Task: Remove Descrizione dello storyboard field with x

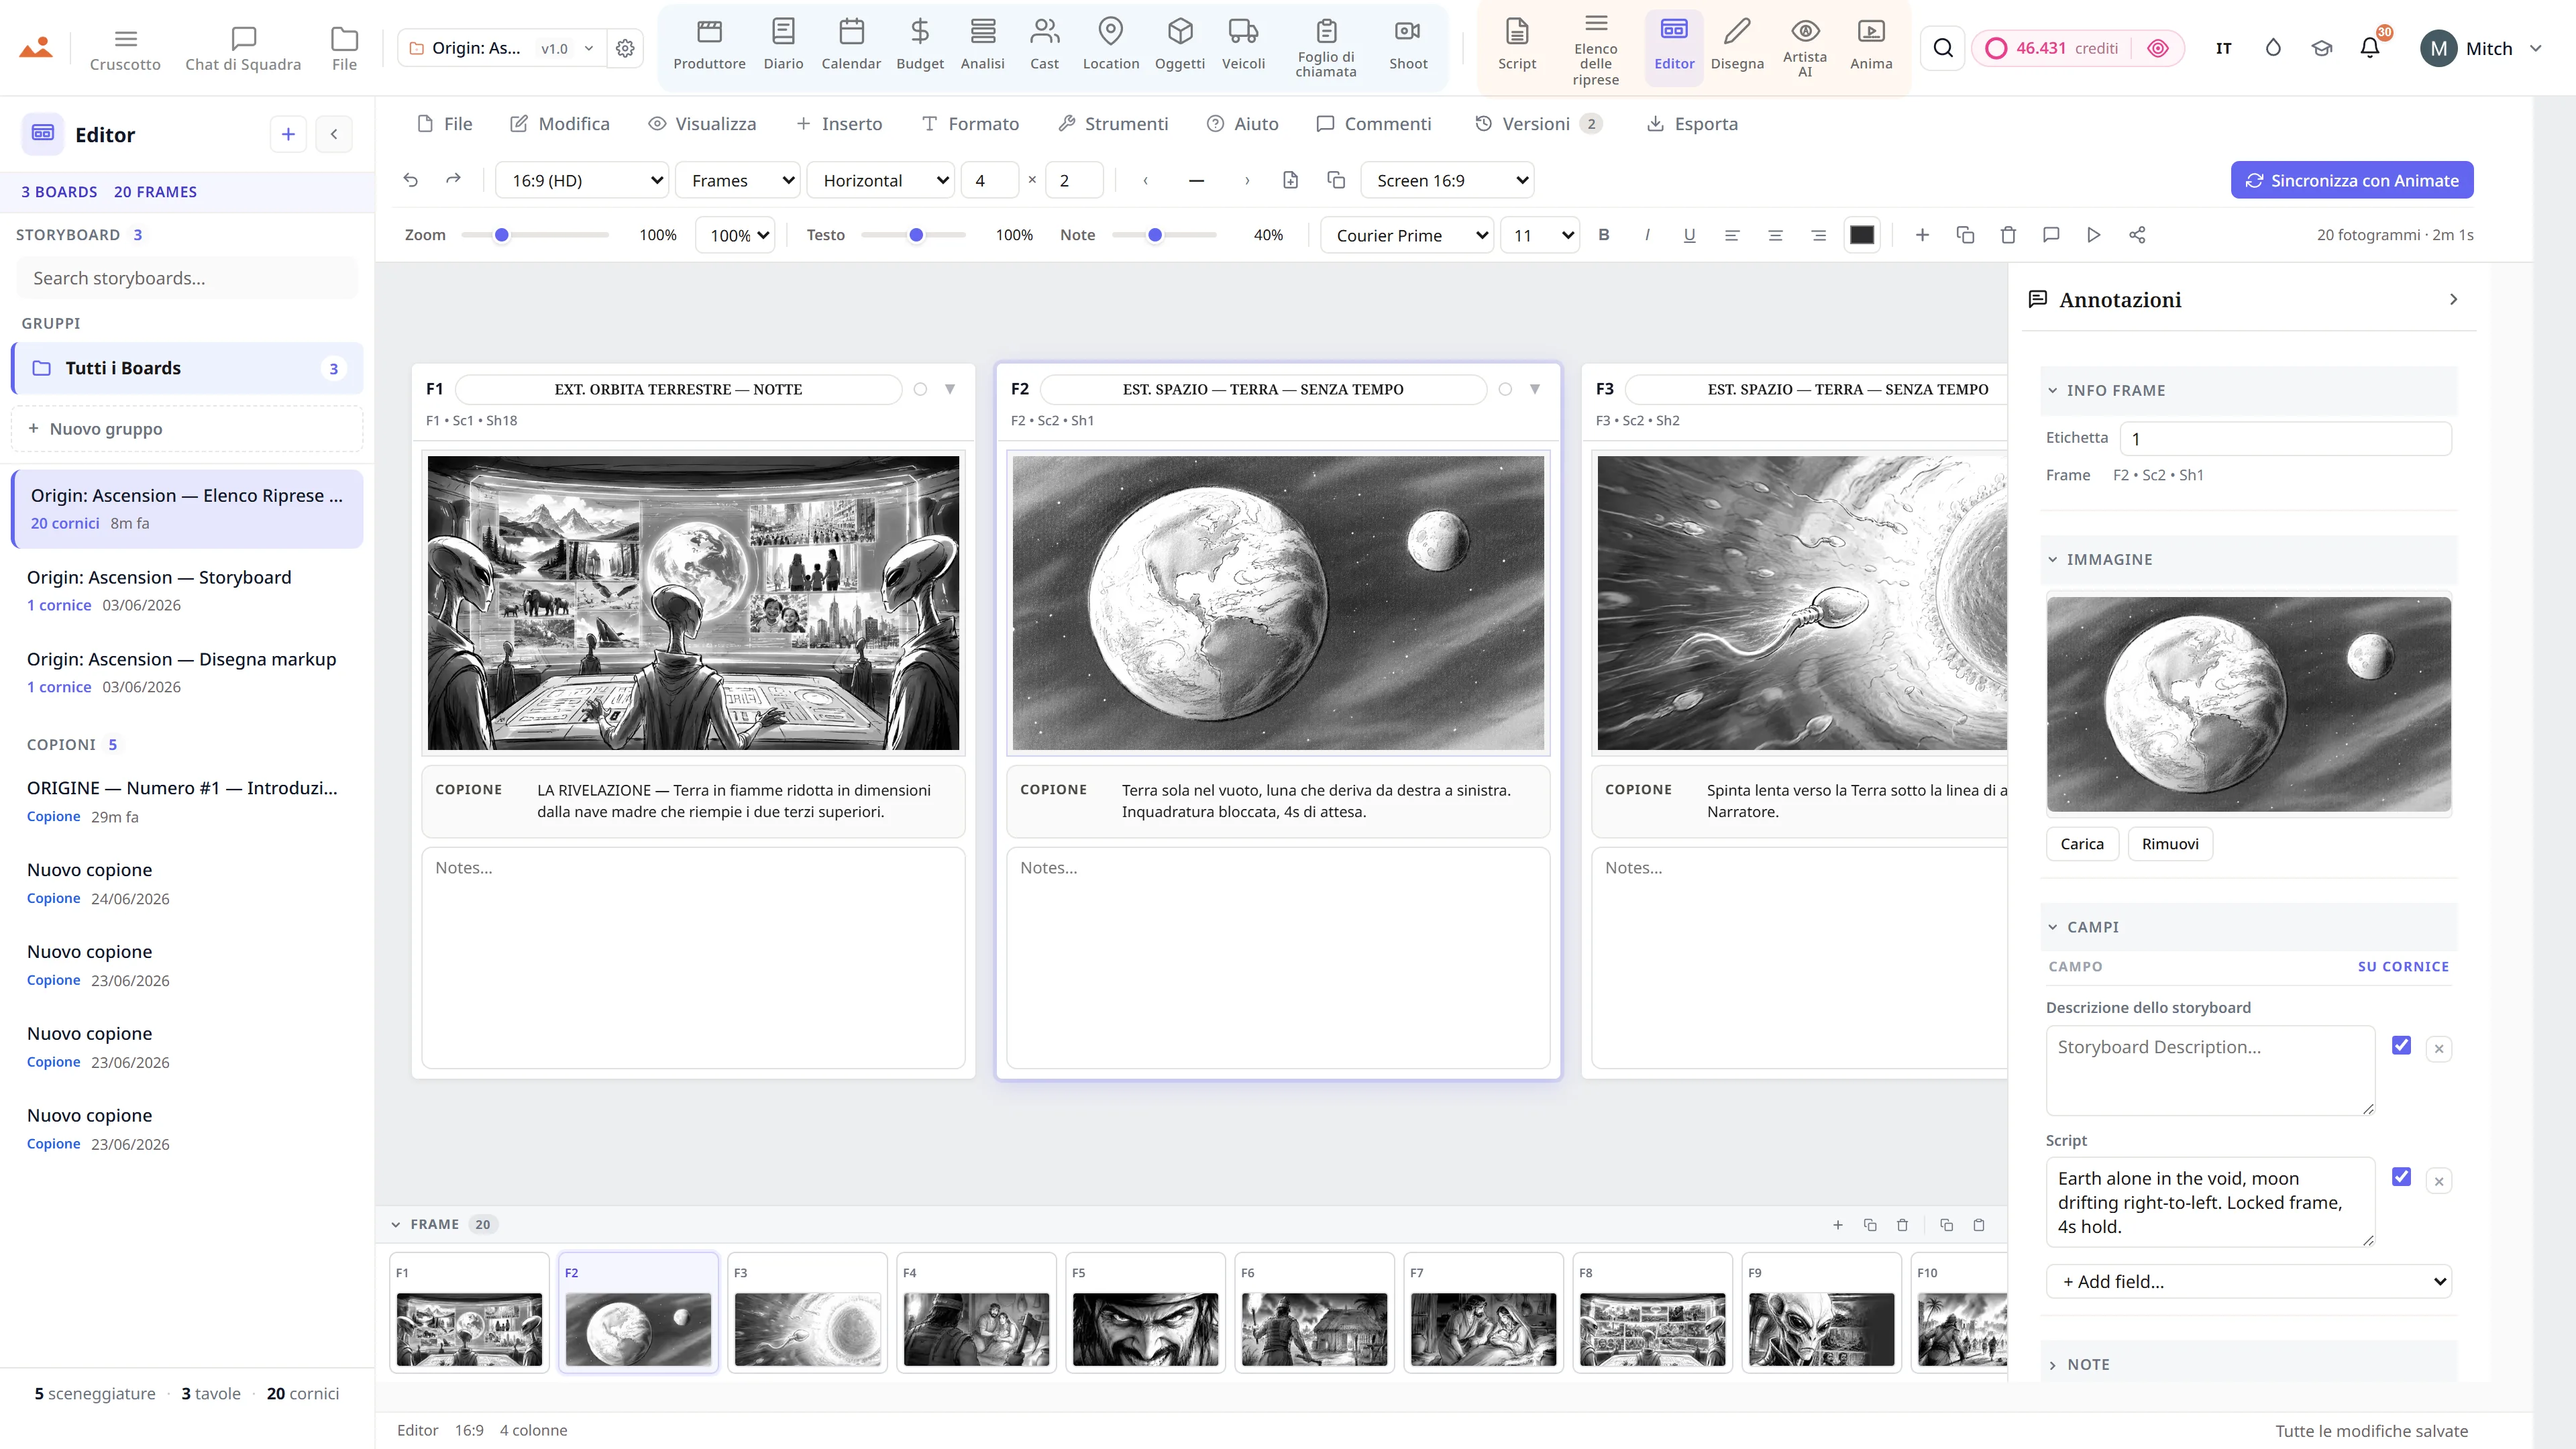Action: pos(2439,1049)
